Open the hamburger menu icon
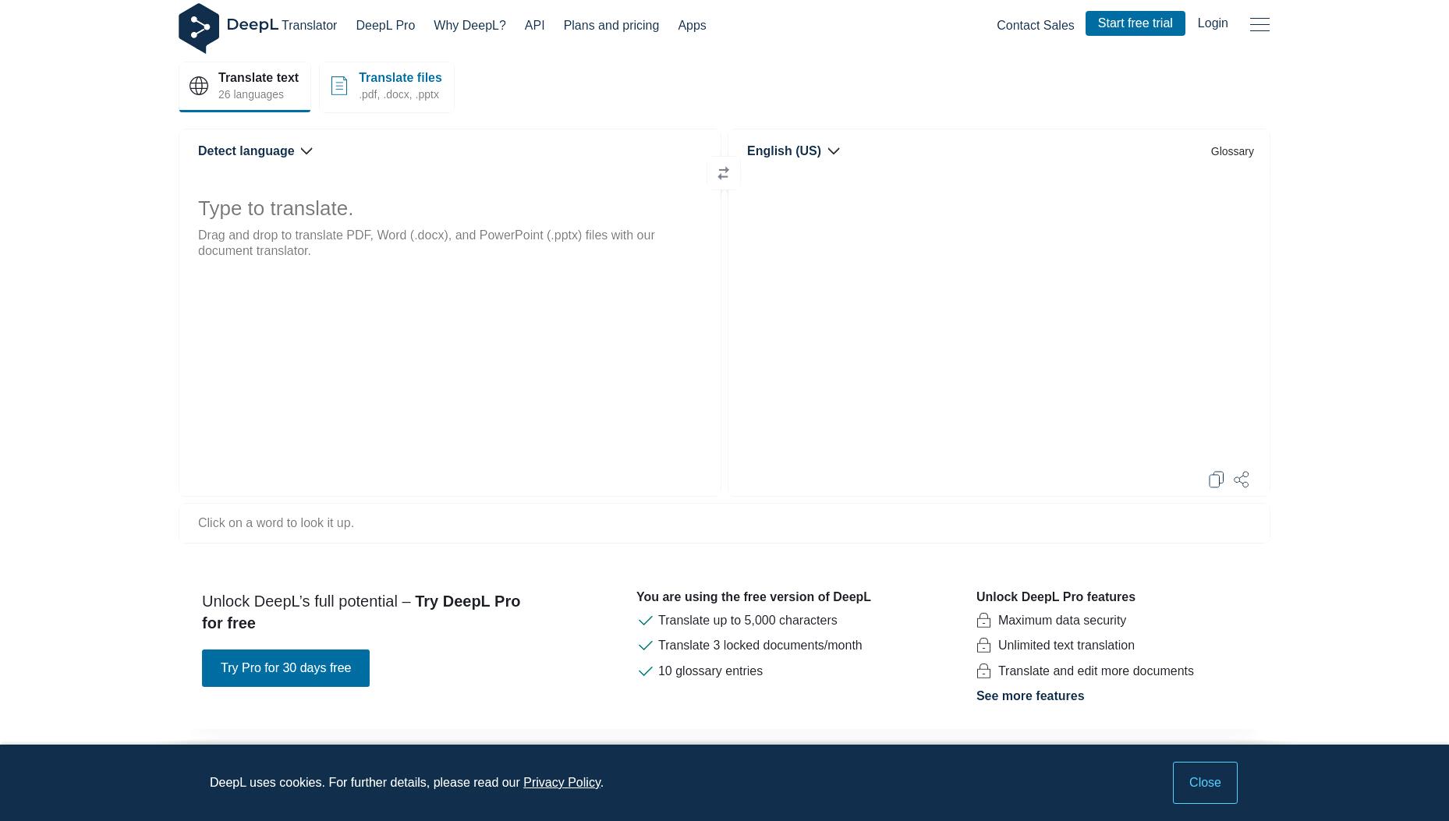This screenshot has width=1449, height=821. tap(1259, 24)
